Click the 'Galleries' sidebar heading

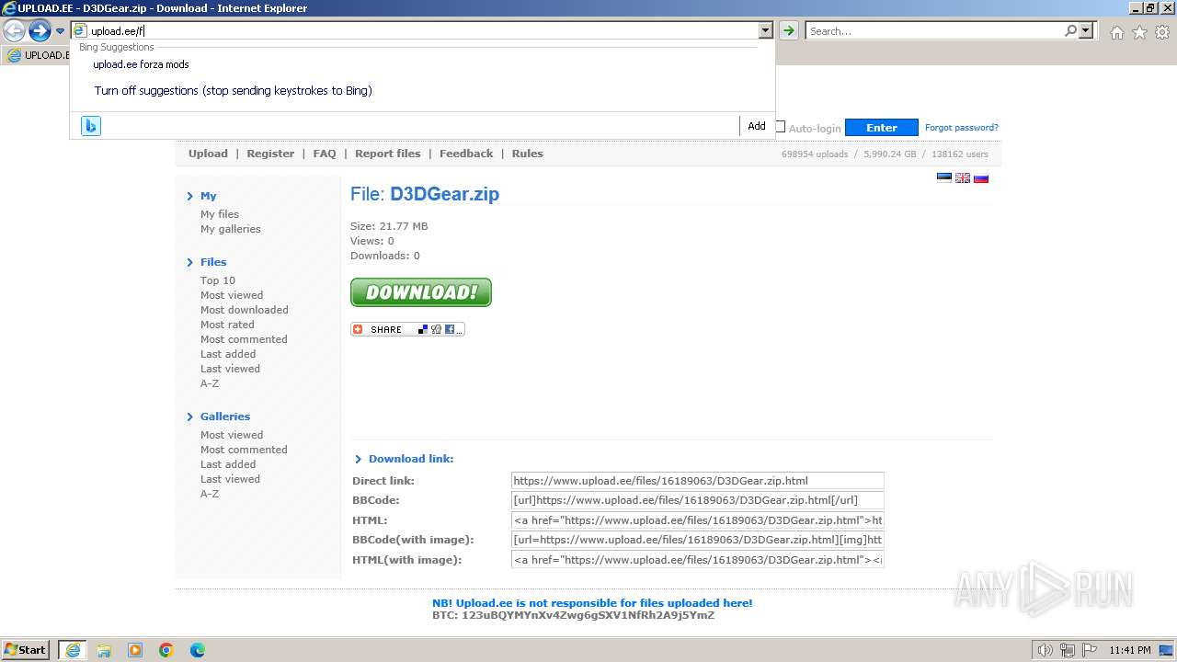coord(225,417)
